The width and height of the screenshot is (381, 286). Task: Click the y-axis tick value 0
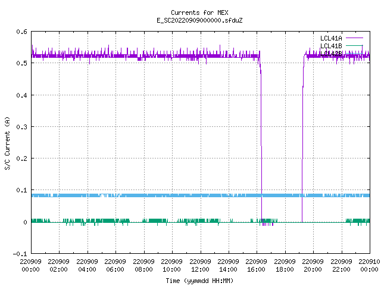tap(25, 222)
